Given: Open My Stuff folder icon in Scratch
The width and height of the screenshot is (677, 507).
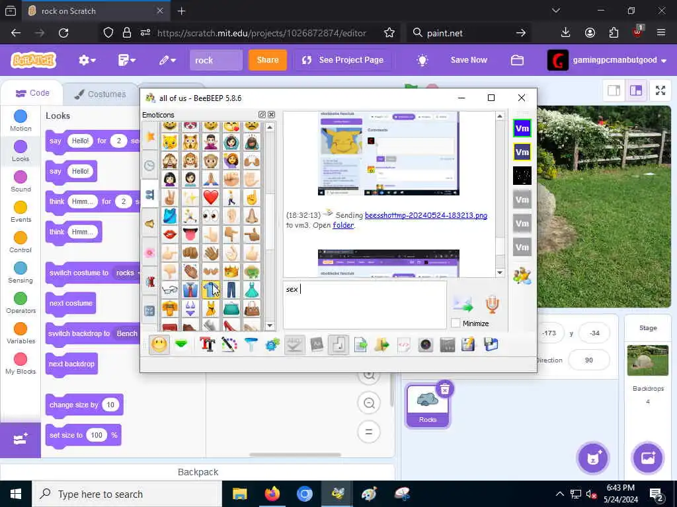Looking at the screenshot, I should [517, 60].
